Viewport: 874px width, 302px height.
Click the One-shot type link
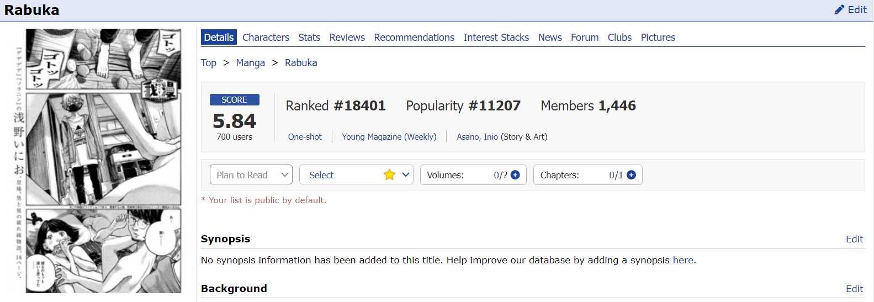click(x=305, y=137)
